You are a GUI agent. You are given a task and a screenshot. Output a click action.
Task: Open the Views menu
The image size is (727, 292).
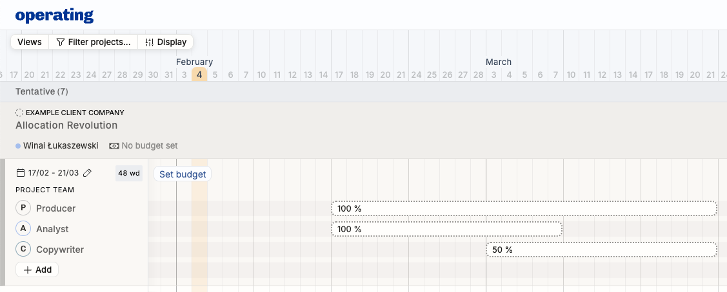[30, 42]
